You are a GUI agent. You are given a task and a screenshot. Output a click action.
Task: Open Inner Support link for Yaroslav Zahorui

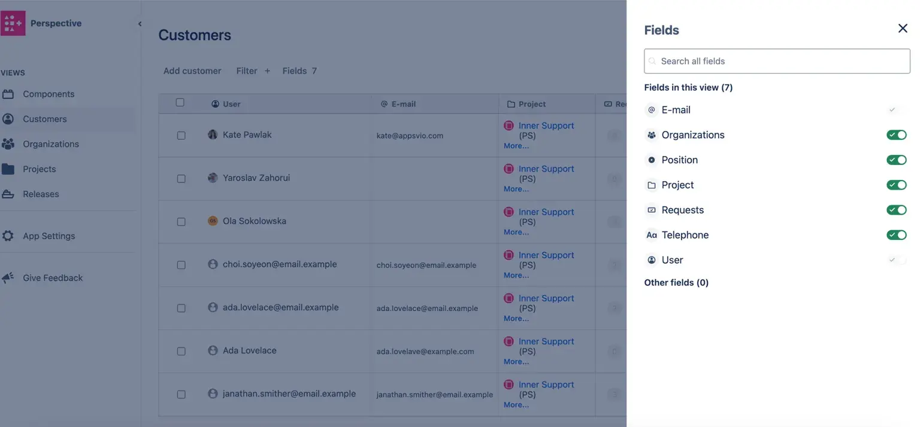click(546, 169)
